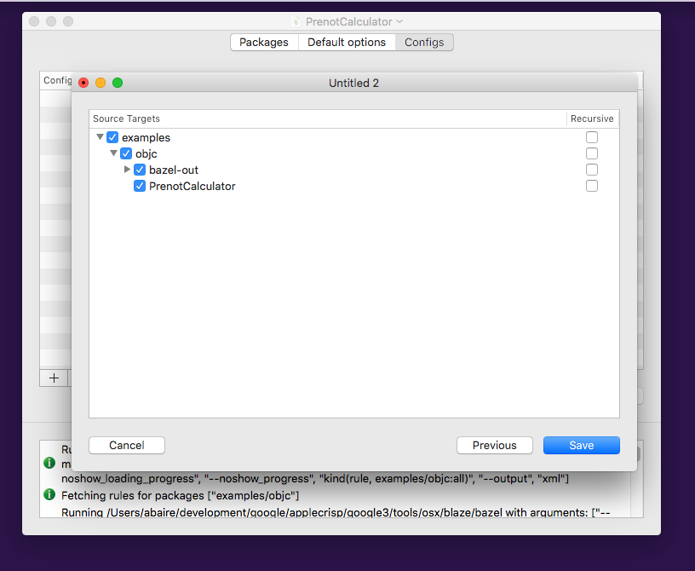Viewport: 695px width, 571px height.
Task: Click the Fetching rules for packages log line
Action: (x=181, y=495)
